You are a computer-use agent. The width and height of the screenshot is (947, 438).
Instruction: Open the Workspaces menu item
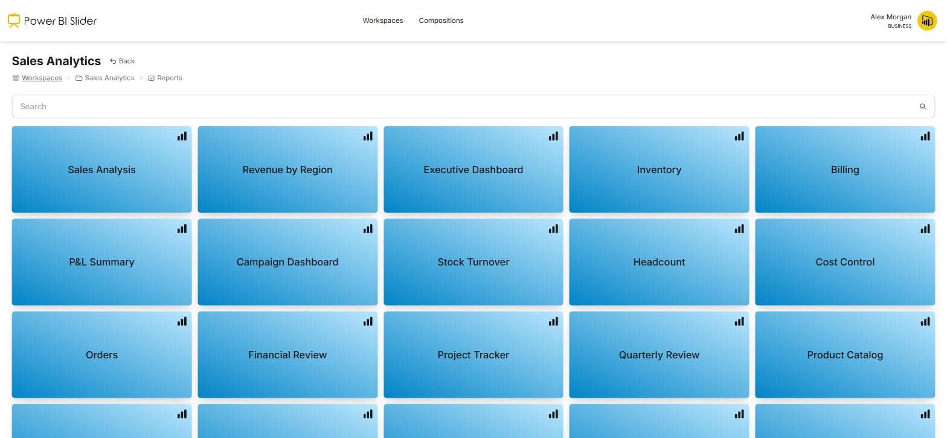[382, 21]
